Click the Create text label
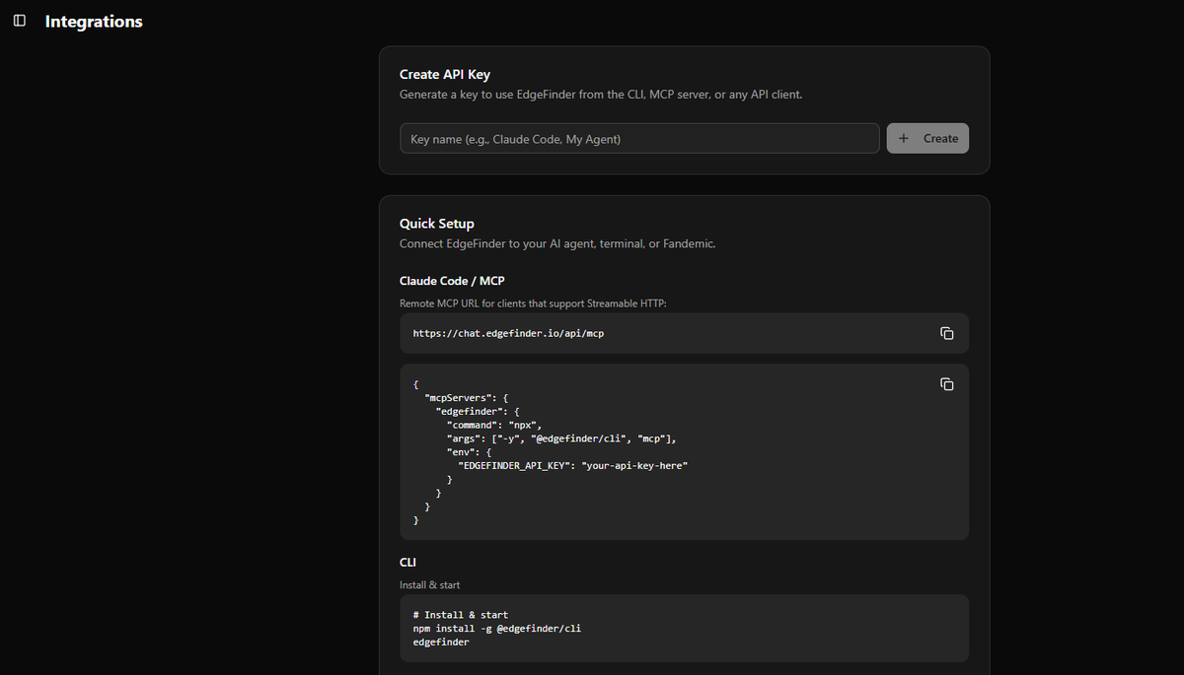1184x675 pixels. tap(940, 139)
